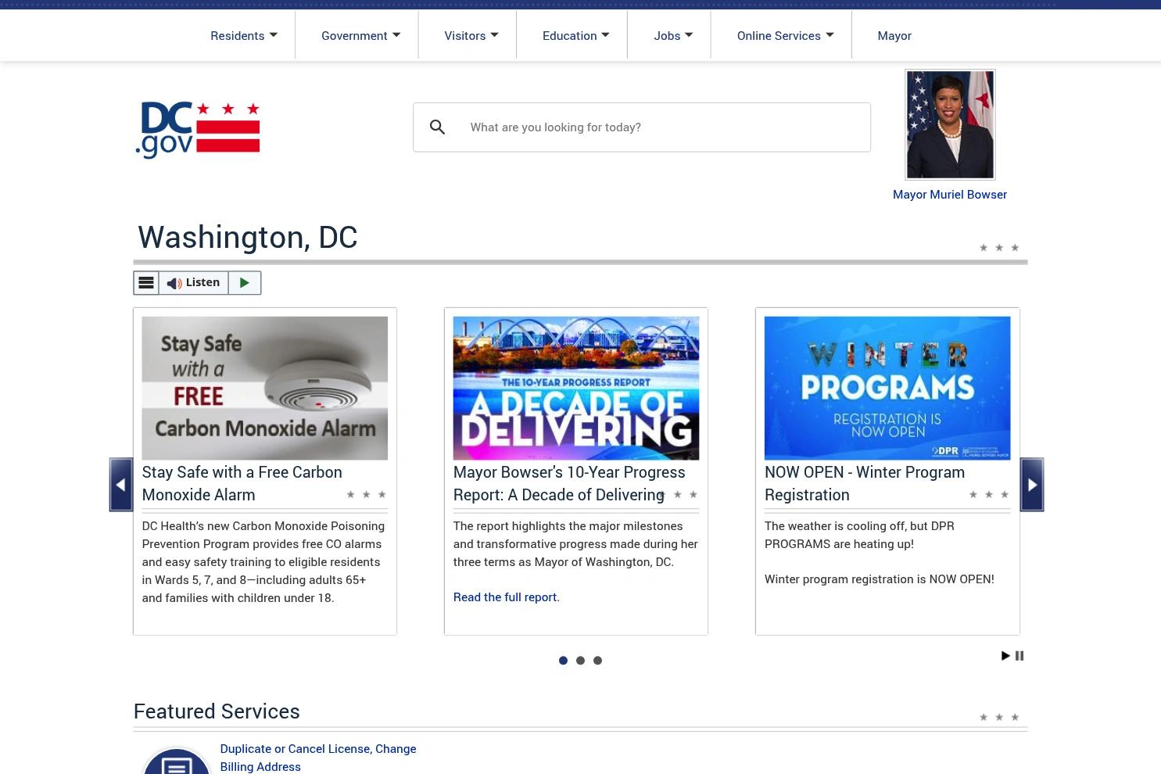Expand the Education menu

[576, 35]
